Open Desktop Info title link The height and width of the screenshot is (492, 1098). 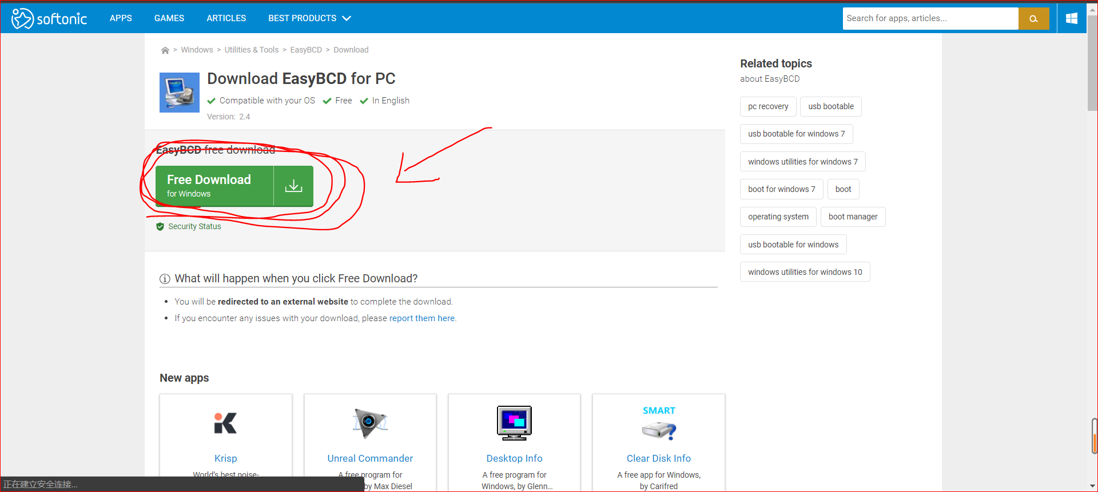pos(514,458)
